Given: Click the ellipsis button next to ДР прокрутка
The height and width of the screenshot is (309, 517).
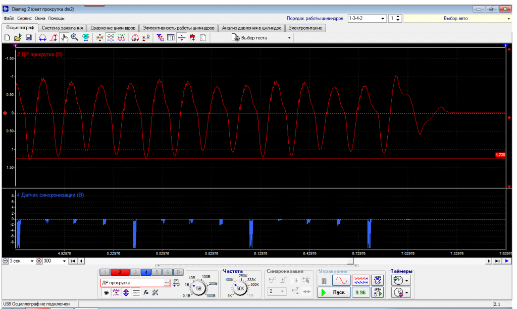Looking at the screenshot, I should click(167, 283).
